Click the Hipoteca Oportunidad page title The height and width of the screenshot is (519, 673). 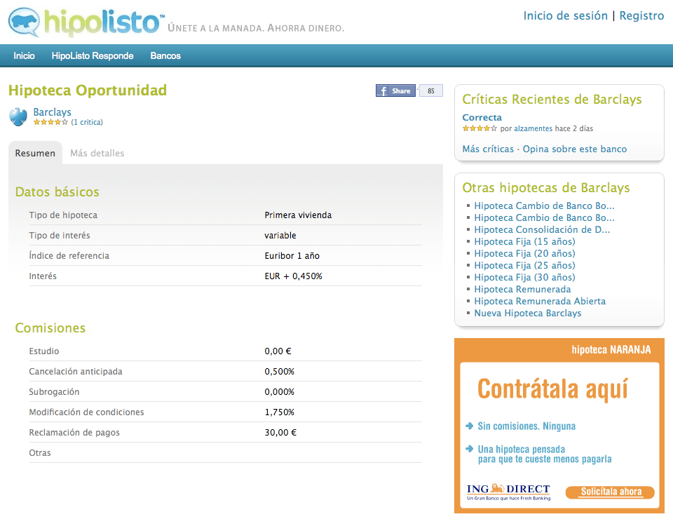pos(88,90)
